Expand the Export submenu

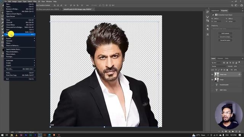(x=20, y=38)
